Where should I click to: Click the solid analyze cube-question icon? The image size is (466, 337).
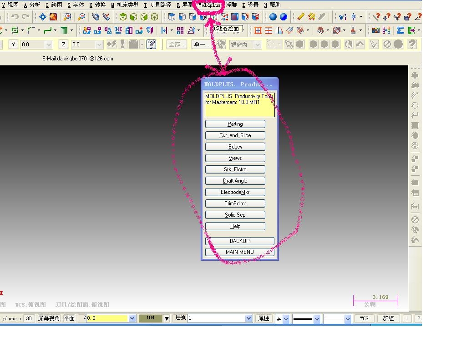tap(407, 17)
